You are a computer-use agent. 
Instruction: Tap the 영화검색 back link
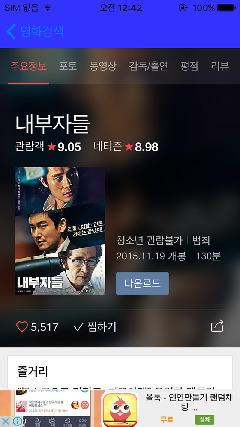tap(42, 31)
